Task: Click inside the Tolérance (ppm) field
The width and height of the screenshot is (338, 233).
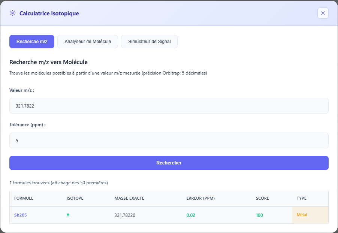Action: (x=169, y=140)
